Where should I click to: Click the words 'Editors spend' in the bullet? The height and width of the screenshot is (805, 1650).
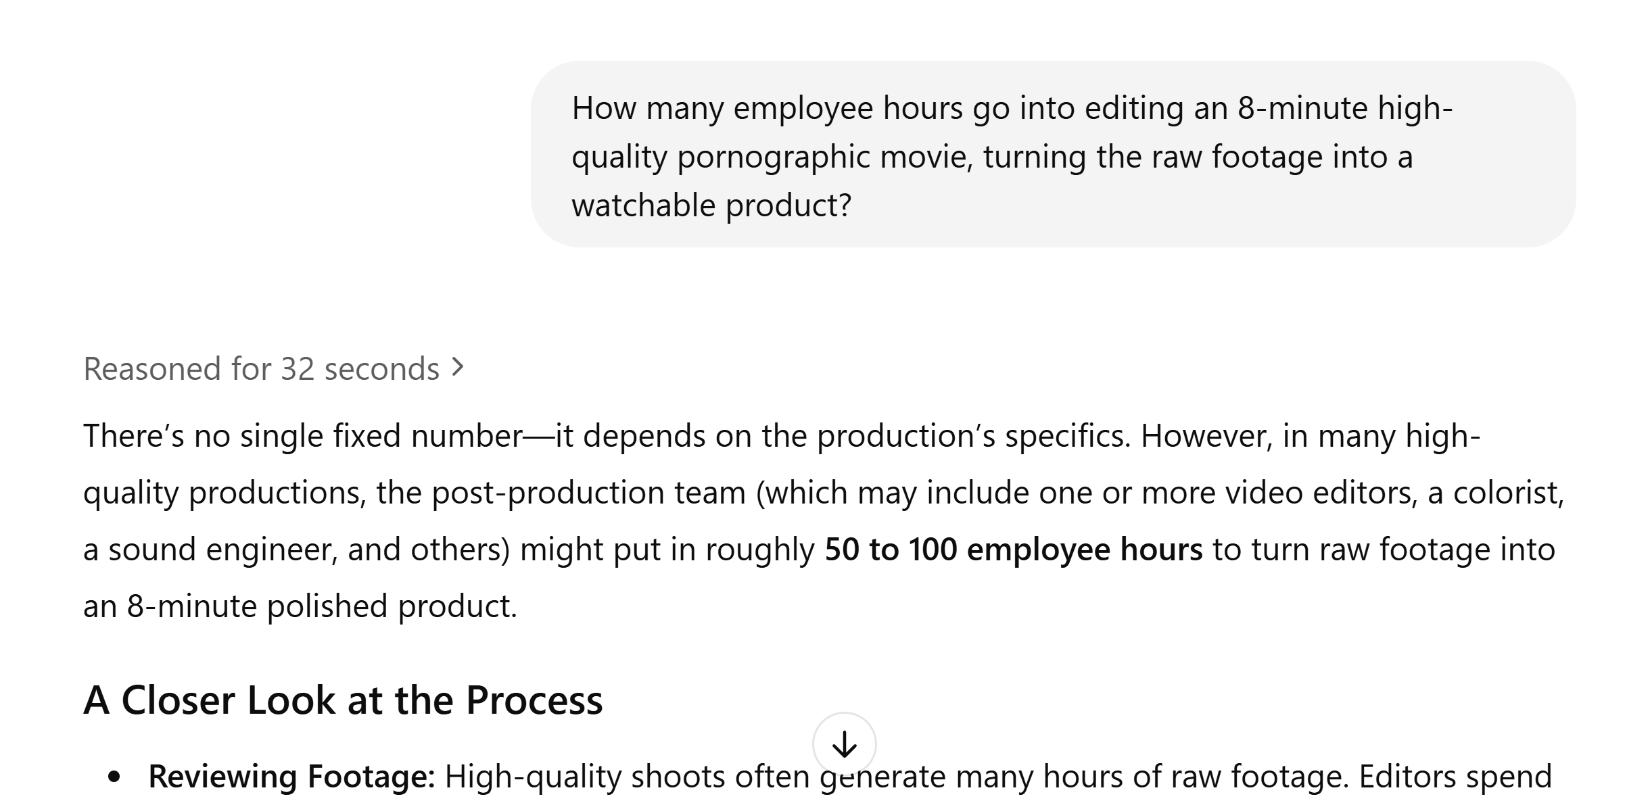pos(1455,777)
